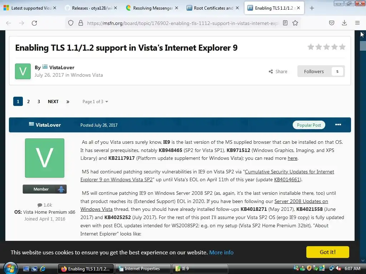Open VistaLover name in post header
This screenshot has height=274, width=366.
[48, 125]
